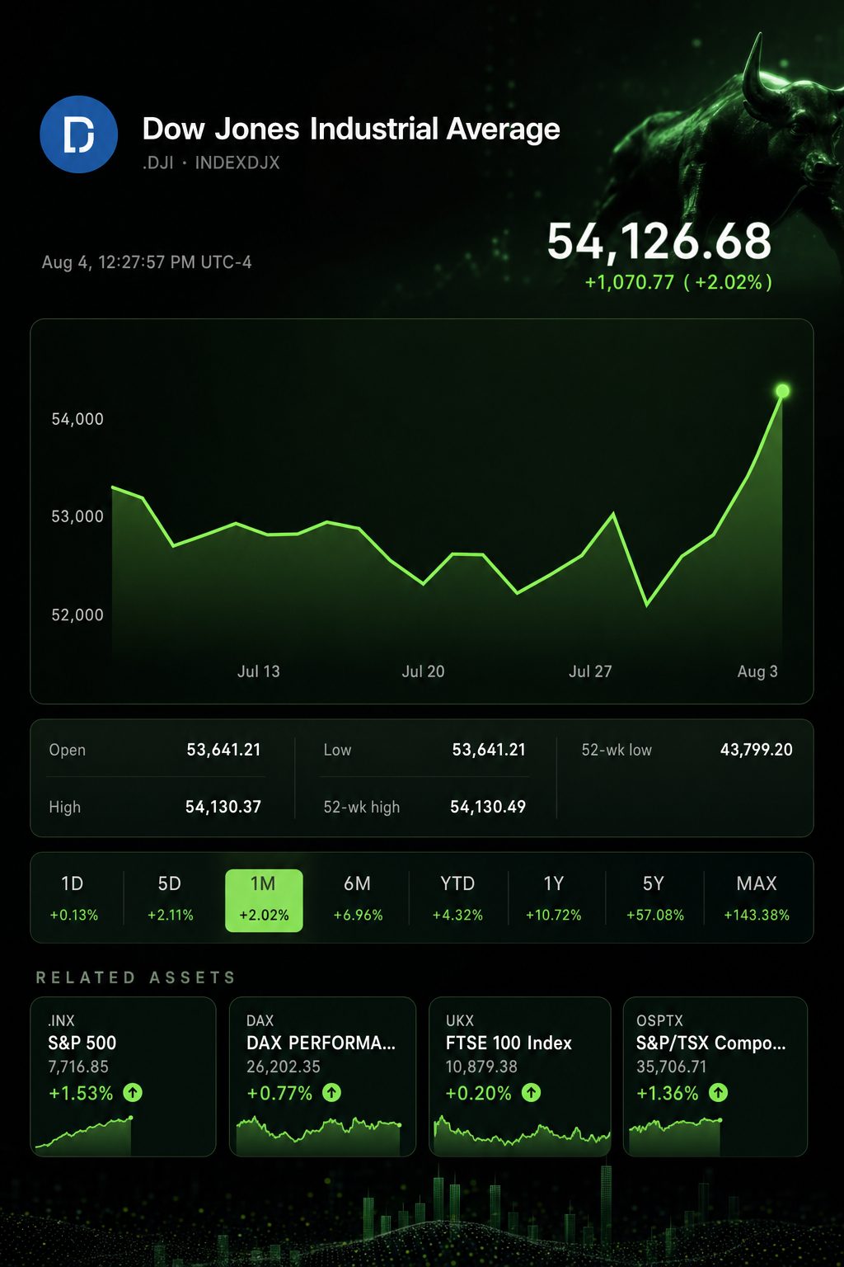Viewport: 844px width, 1267px height.
Task: Click the Dow Jones Industrial Average title
Action: [351, 130]
